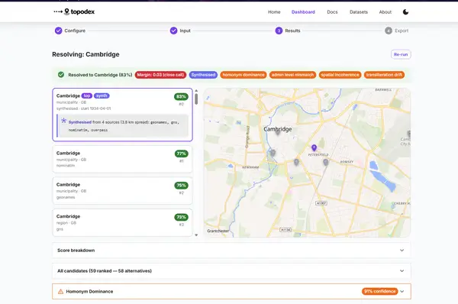Go to Docs page
Screen dimensions: 458x304
click(x=332, y=12)
